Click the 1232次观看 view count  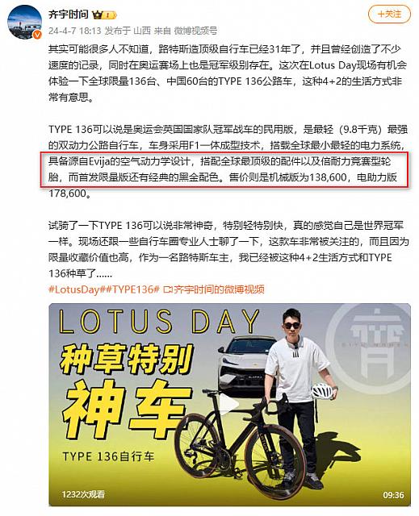[83, 494]
